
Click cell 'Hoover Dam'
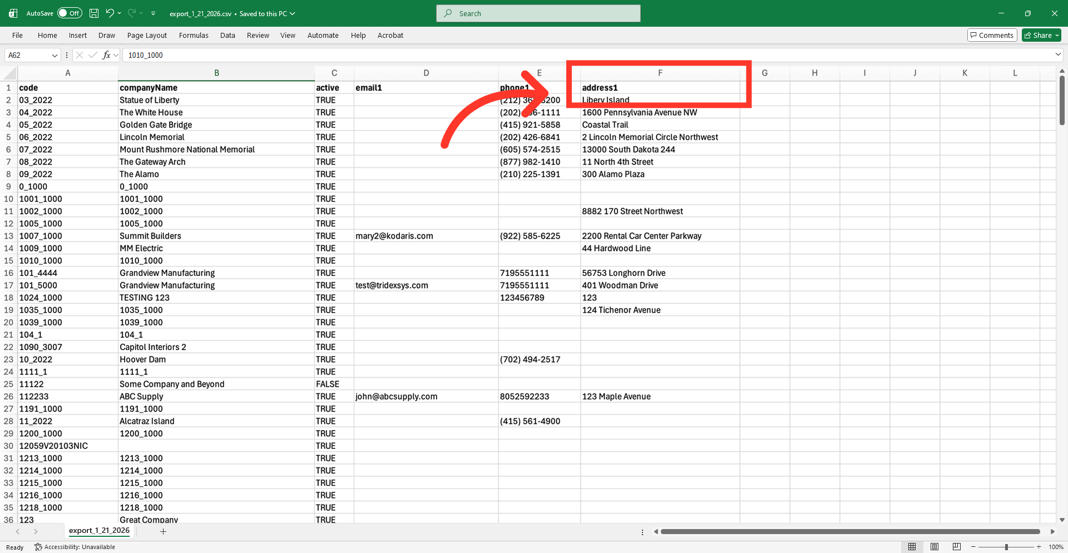click(216, 359)
